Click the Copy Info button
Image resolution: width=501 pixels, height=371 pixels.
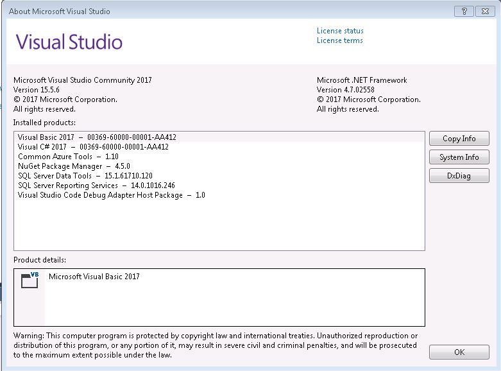click(459, 139)
